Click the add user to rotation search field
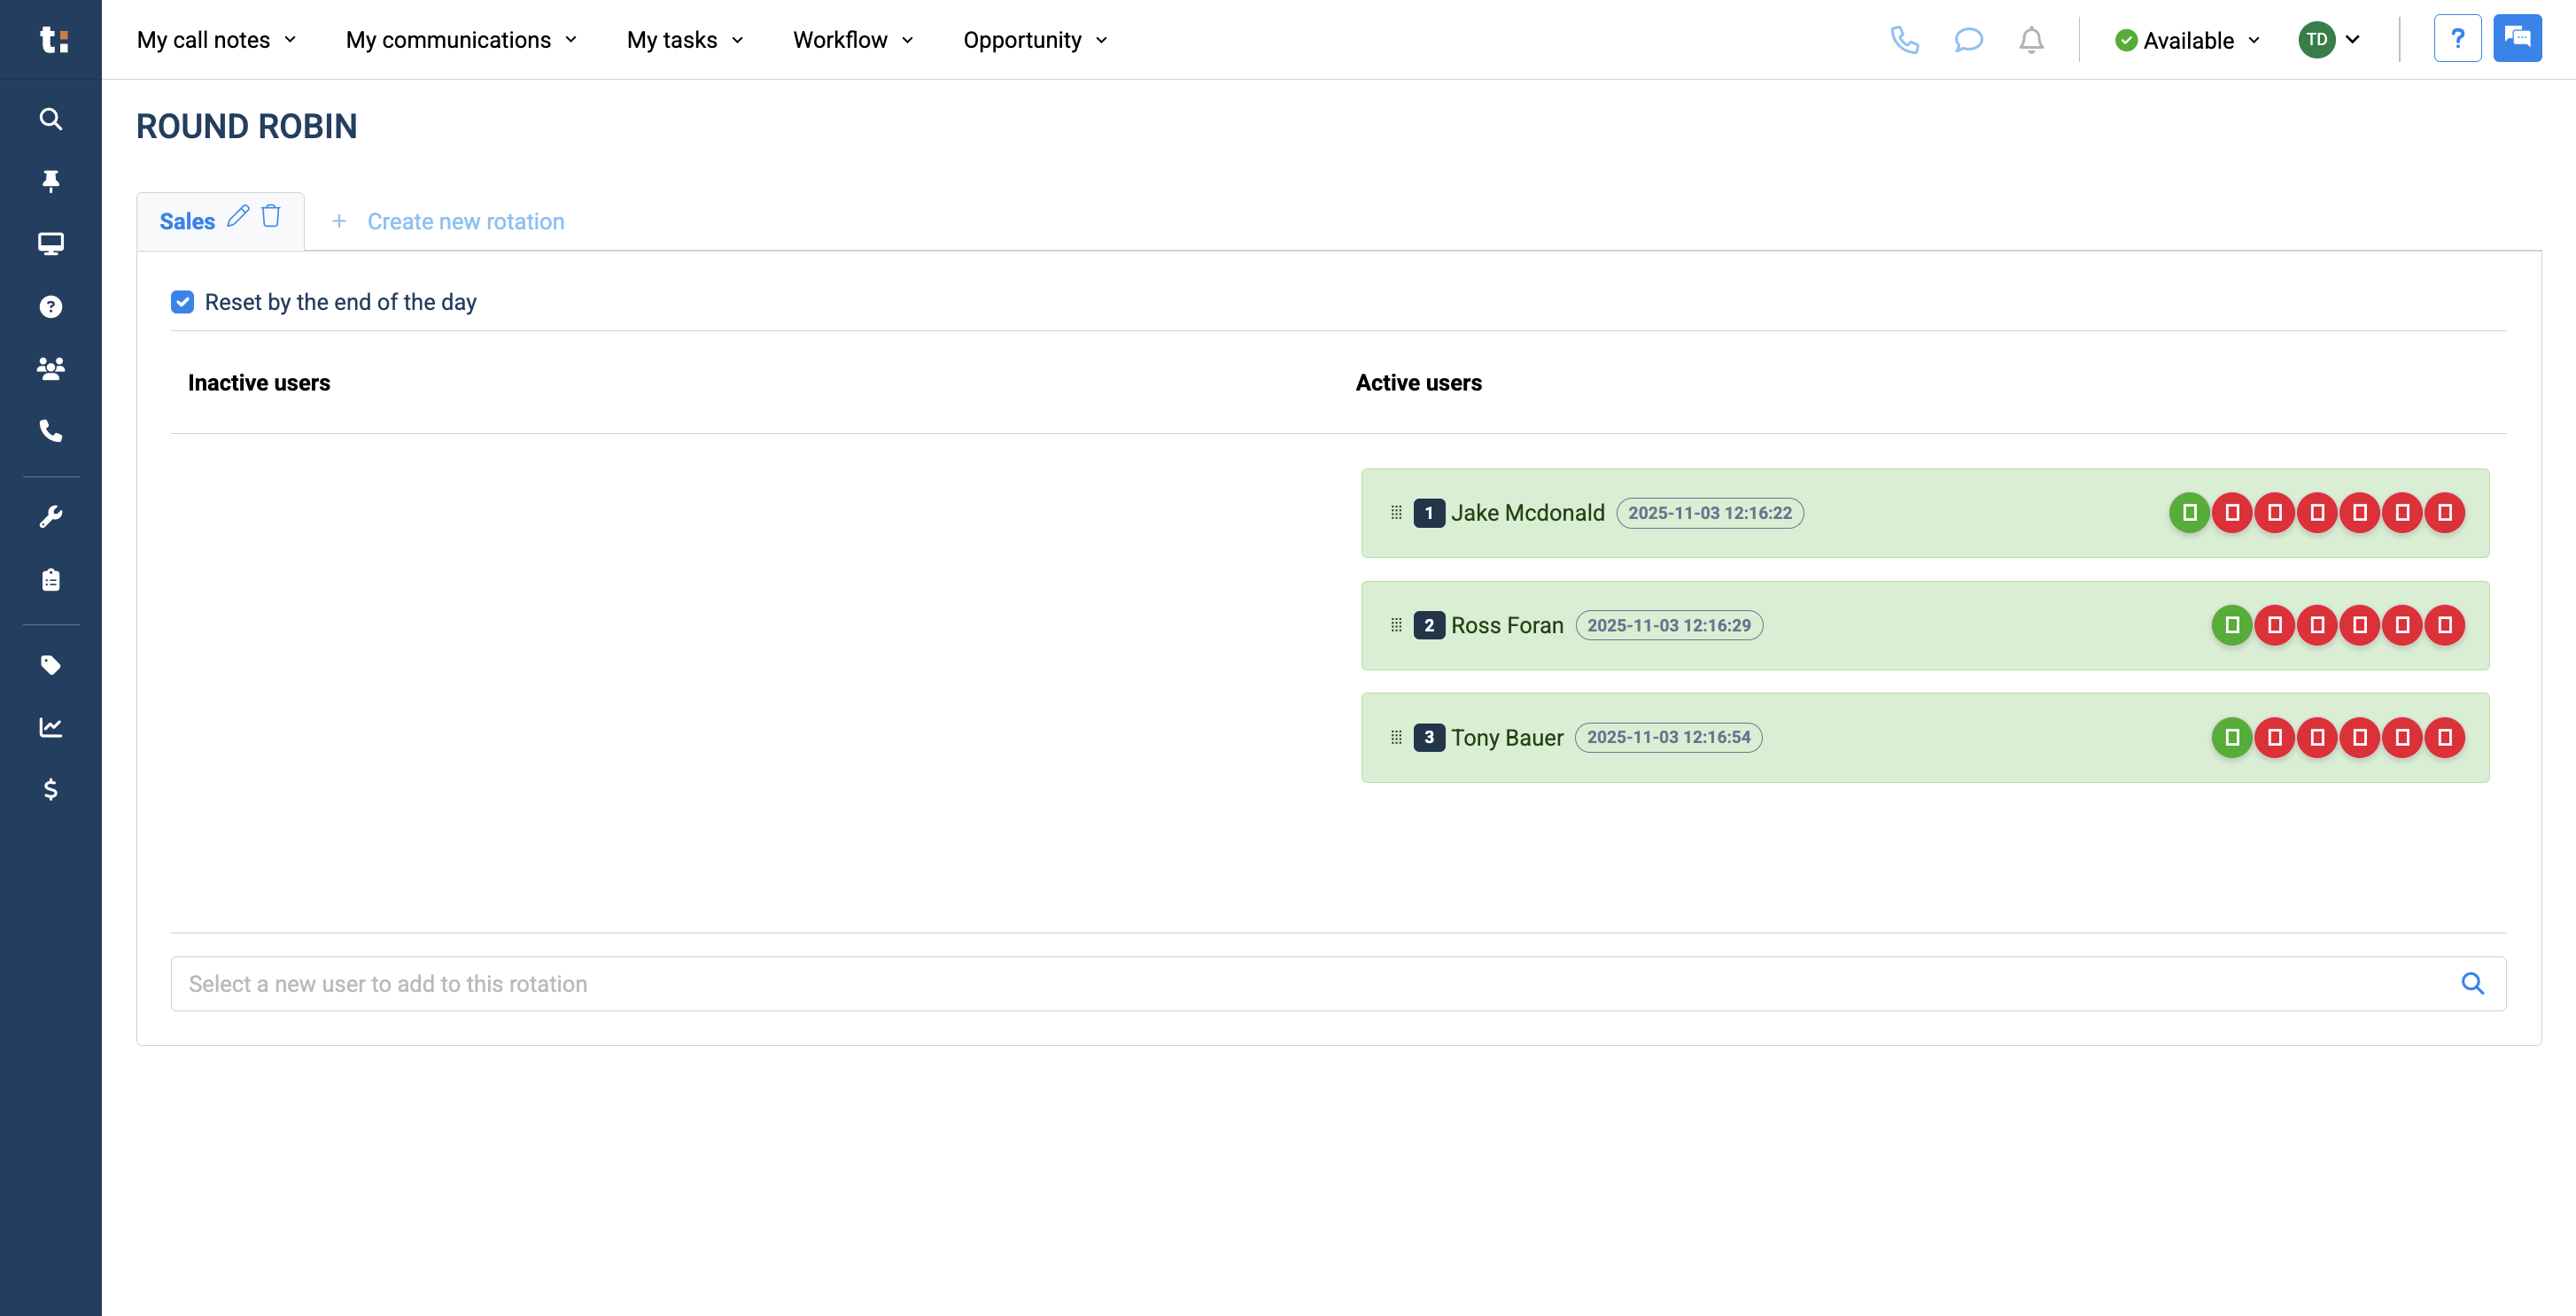Image resolution: width=2576 pixels, height=1316 pixels. (x=1338, y=984)
